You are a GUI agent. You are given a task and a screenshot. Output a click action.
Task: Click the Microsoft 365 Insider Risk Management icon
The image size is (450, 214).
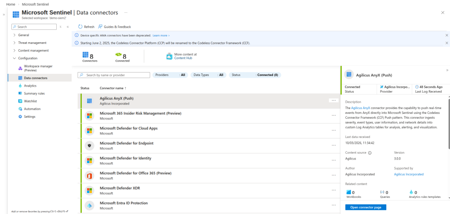point(90,116)
